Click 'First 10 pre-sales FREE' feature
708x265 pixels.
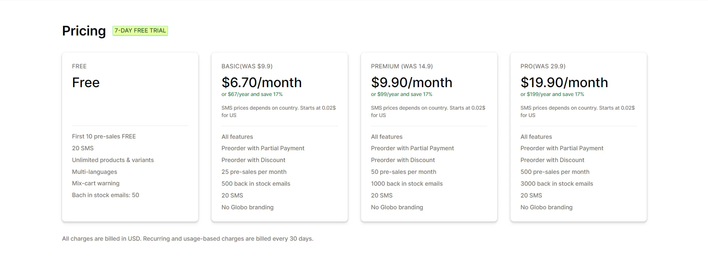[x=104, y=137]
